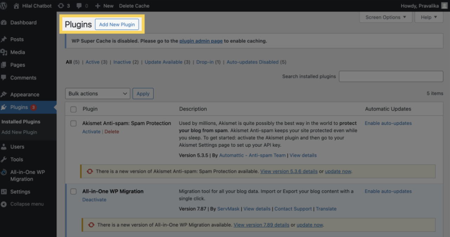450x237 pixels.
Task: Open Automattic - Anti-spam Team author link
Action: pyautogui.click(x=252, y=155)
